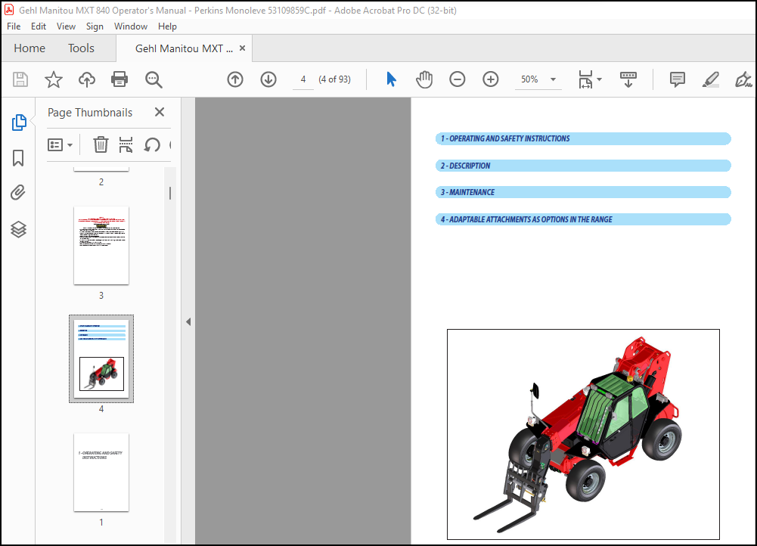757x546 pixels.
Task: Select the page 3 thumbnail
Action: click(x=101, y=246)
